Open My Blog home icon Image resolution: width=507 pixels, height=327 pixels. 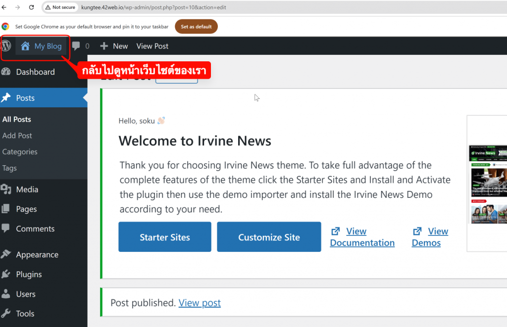[x=25, y=46]
